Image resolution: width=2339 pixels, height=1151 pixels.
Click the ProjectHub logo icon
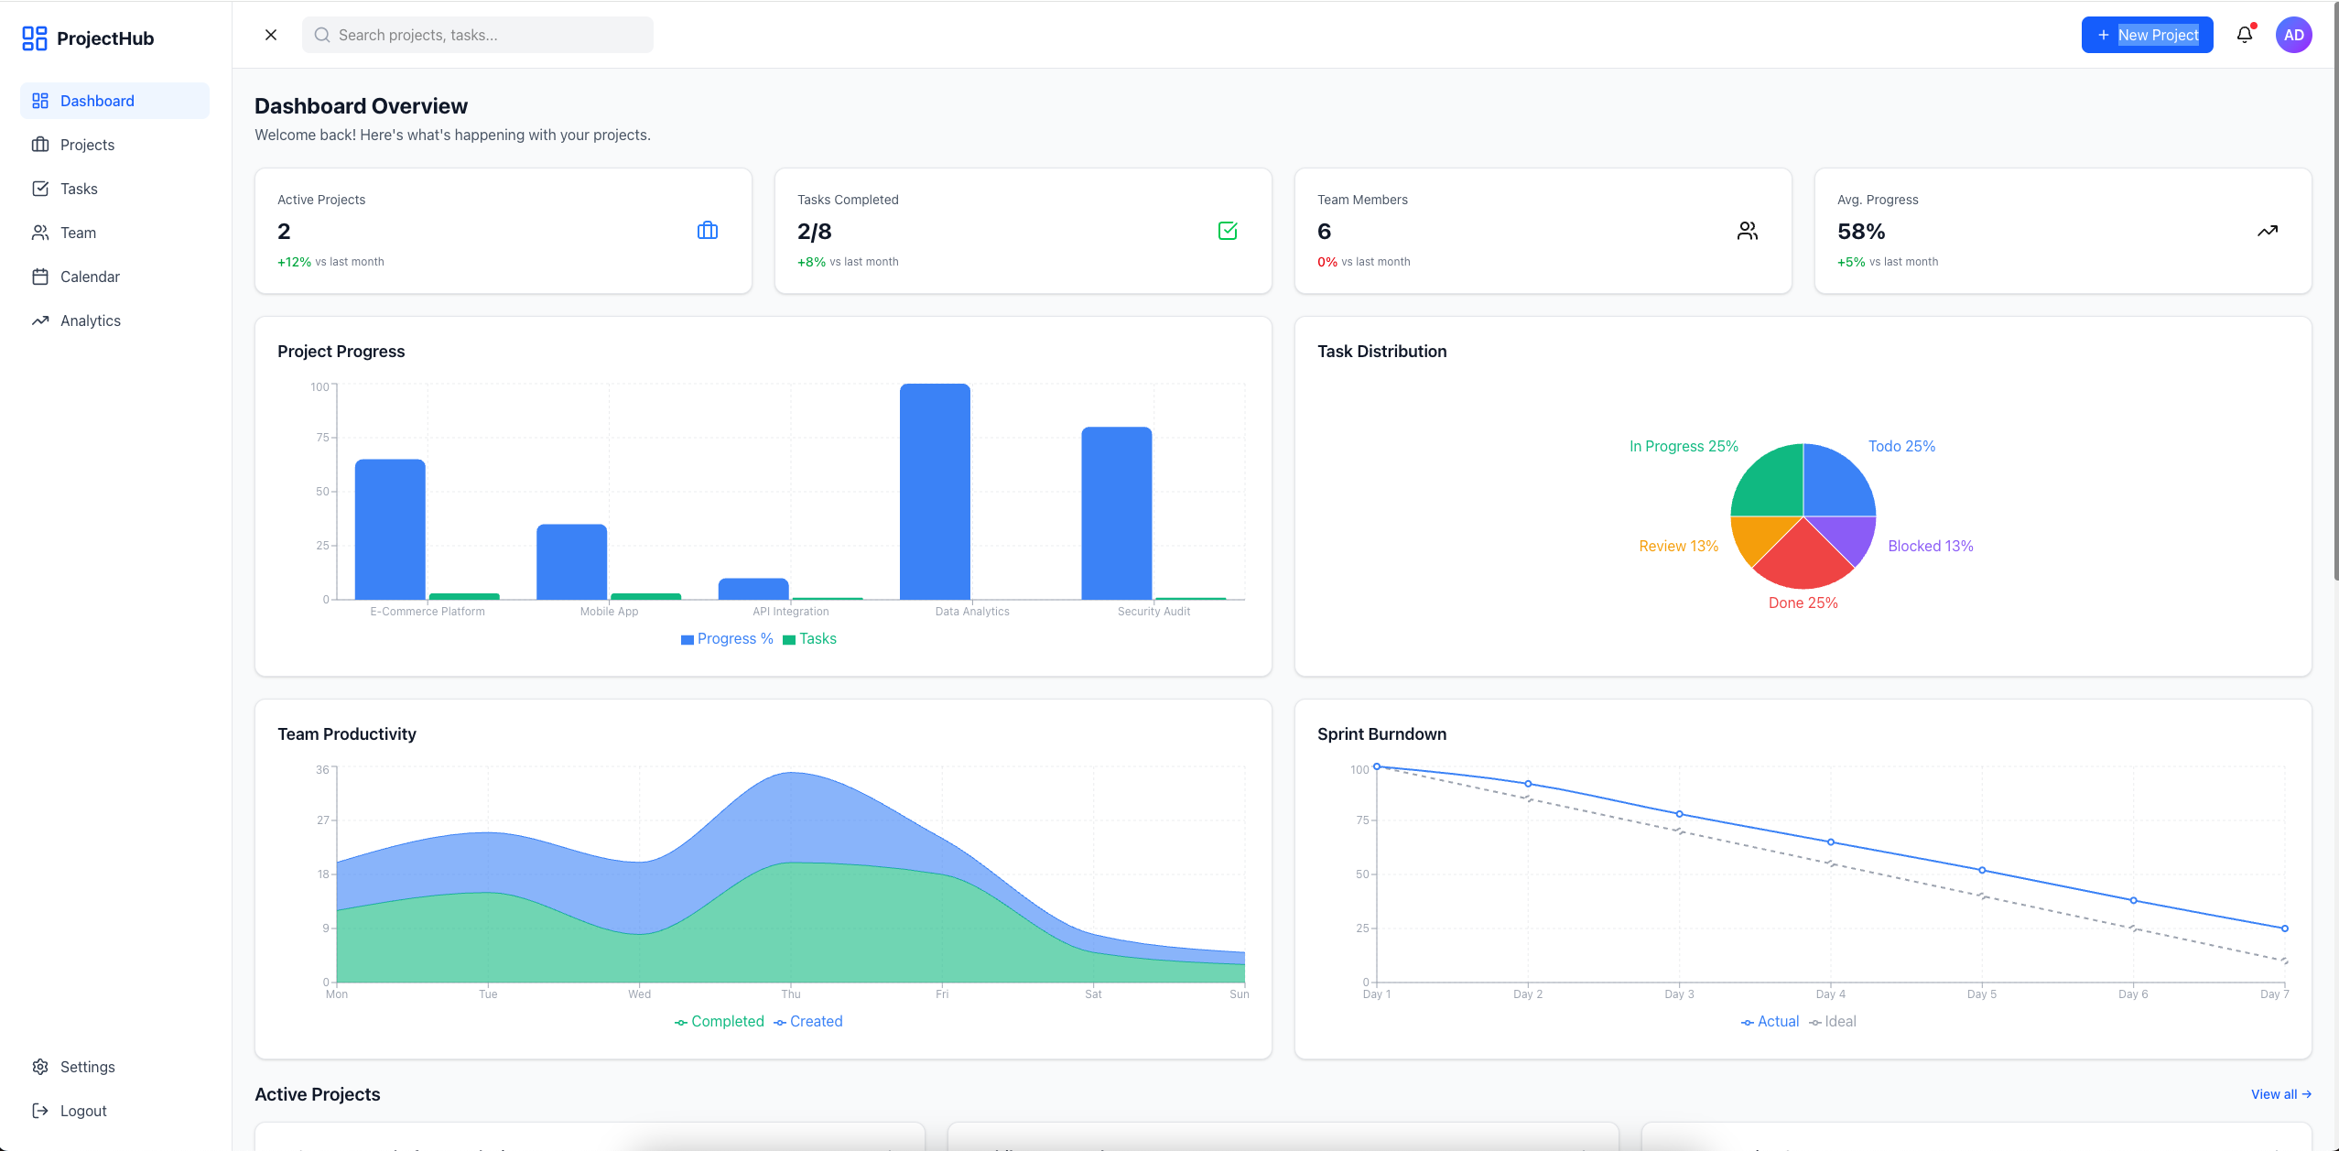[35, 38]
